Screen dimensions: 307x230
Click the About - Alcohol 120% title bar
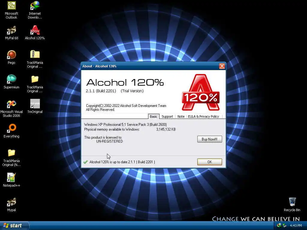tap(150, 66)
